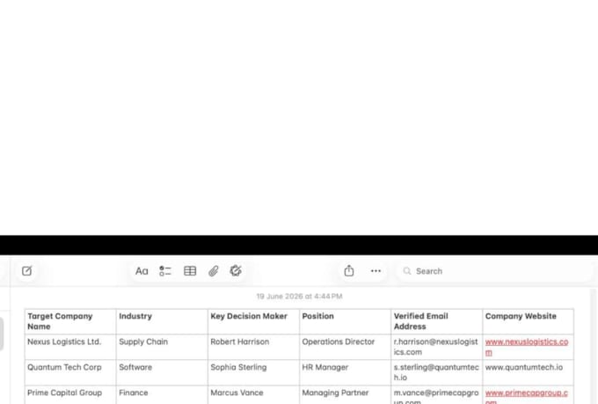Select the Industry header cell
The width and height of the screenshot is (598, 404).
[x=162, y=321]
